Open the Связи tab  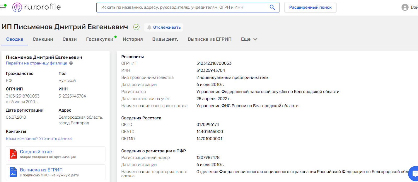tap(69, 39)
